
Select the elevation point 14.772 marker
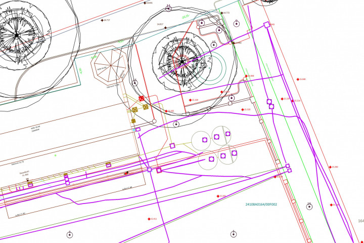220,13
